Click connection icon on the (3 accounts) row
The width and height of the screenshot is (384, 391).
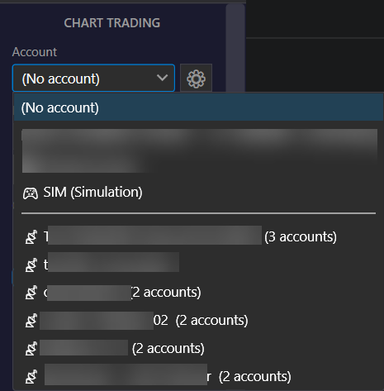(31, 237)
